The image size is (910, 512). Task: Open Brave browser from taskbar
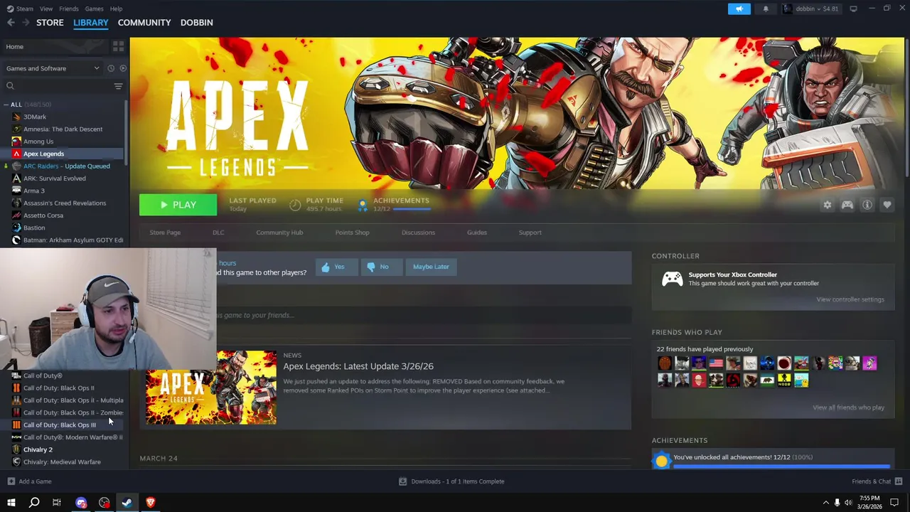point(150,503)
